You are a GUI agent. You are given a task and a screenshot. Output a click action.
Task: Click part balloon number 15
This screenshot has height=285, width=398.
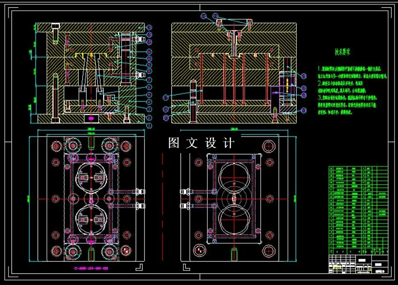166,118
